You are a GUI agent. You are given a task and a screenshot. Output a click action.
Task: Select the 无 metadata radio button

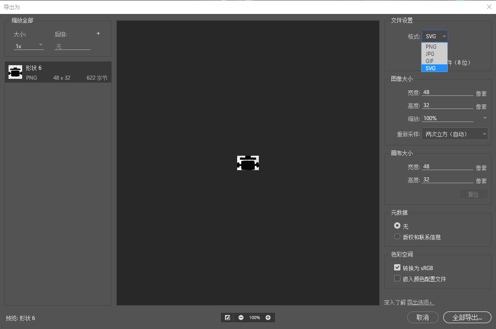pos(397,226)
